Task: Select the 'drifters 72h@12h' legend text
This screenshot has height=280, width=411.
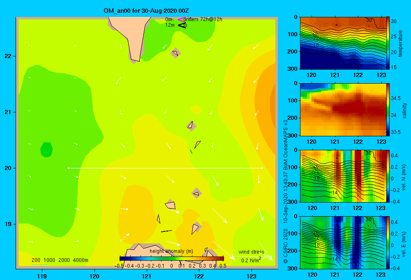Action: point(203,19)
